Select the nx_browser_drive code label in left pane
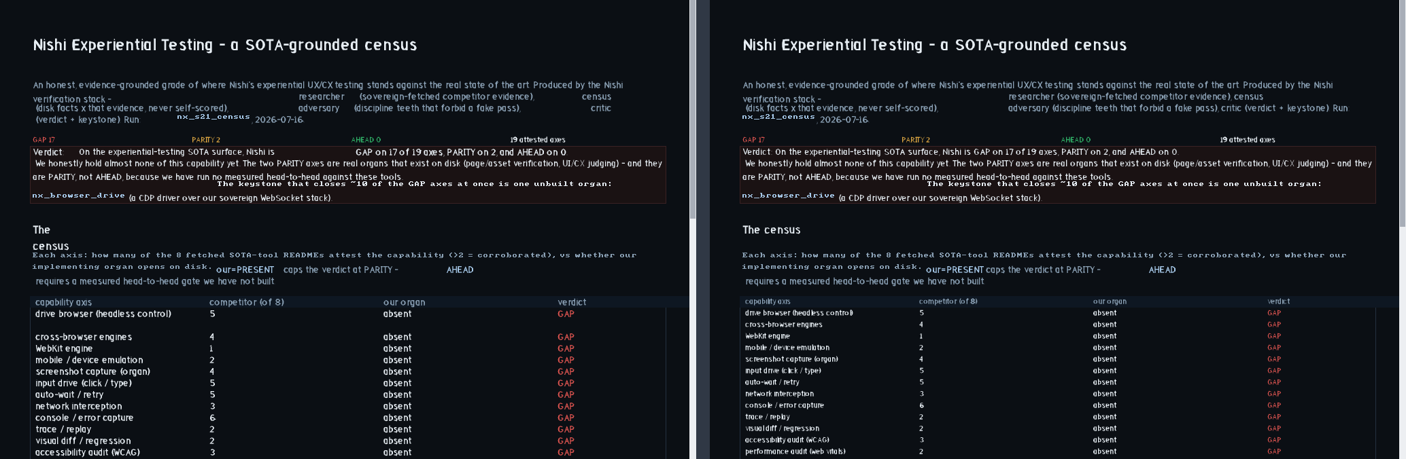The height and width of the screenshot is (459, 1406). pyautogui.click(x=79, y=196)
